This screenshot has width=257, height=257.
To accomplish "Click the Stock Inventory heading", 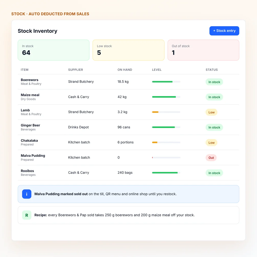I will [38, 31].
